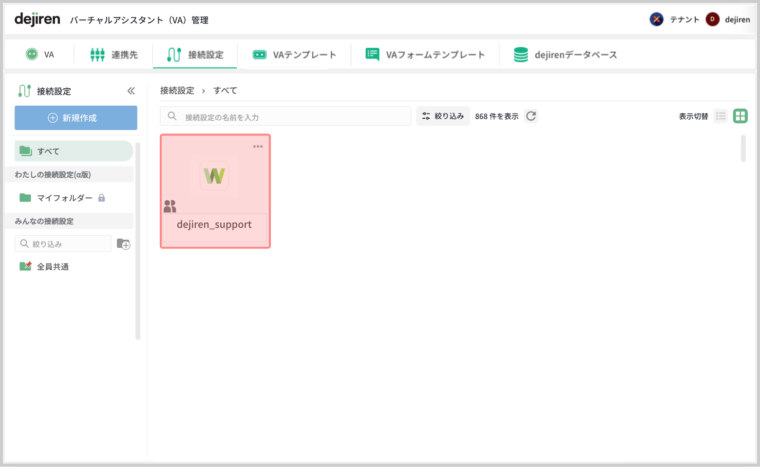Open the dejiren user avatar menu

tap(712, 19)
